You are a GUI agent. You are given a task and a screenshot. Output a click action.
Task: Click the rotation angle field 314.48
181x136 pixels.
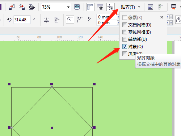click(x=22, y=20)
